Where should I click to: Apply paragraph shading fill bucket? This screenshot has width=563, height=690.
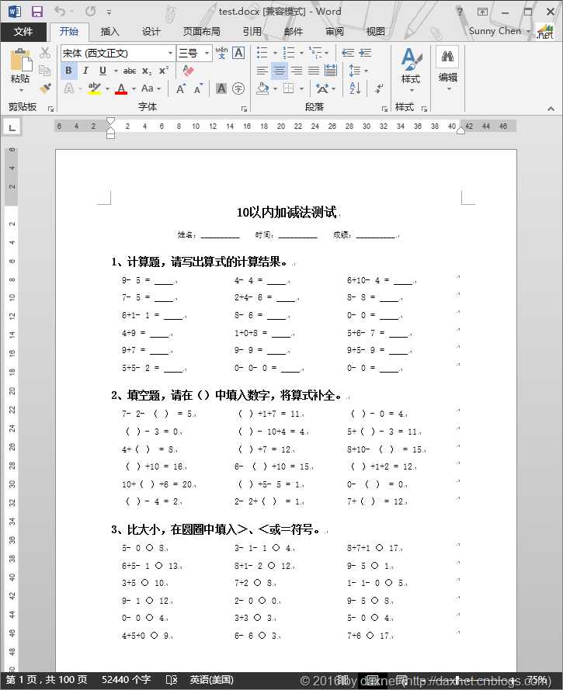point(262,89)
